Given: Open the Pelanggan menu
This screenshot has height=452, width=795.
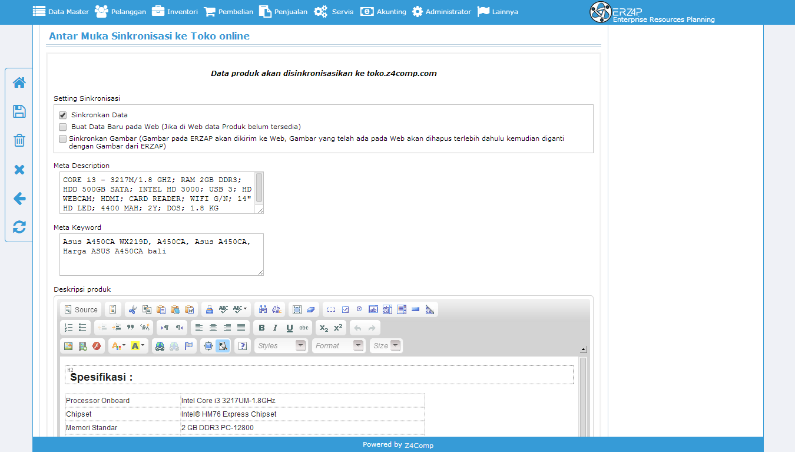Looking at the screenshot, I should (120, 11).
